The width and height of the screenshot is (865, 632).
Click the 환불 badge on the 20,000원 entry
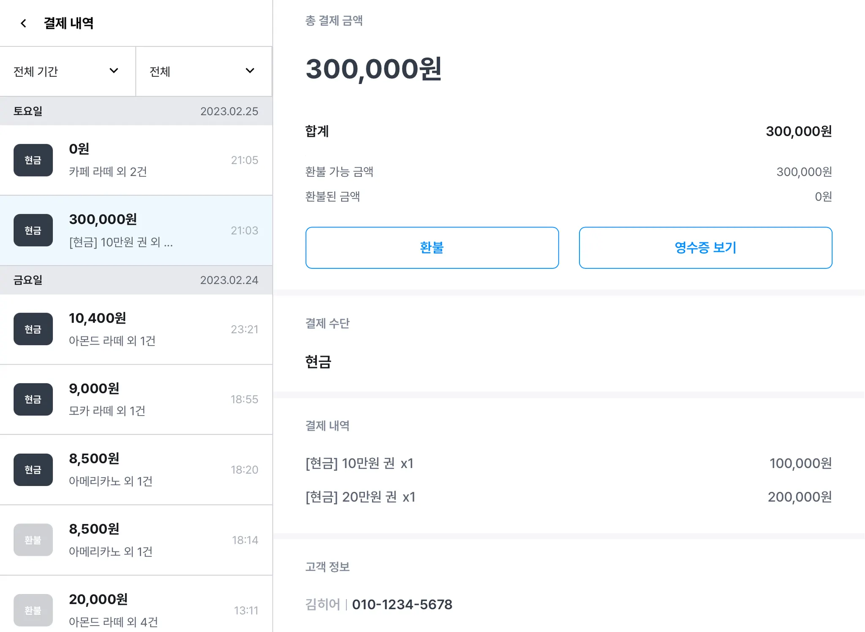pos(33,610)
